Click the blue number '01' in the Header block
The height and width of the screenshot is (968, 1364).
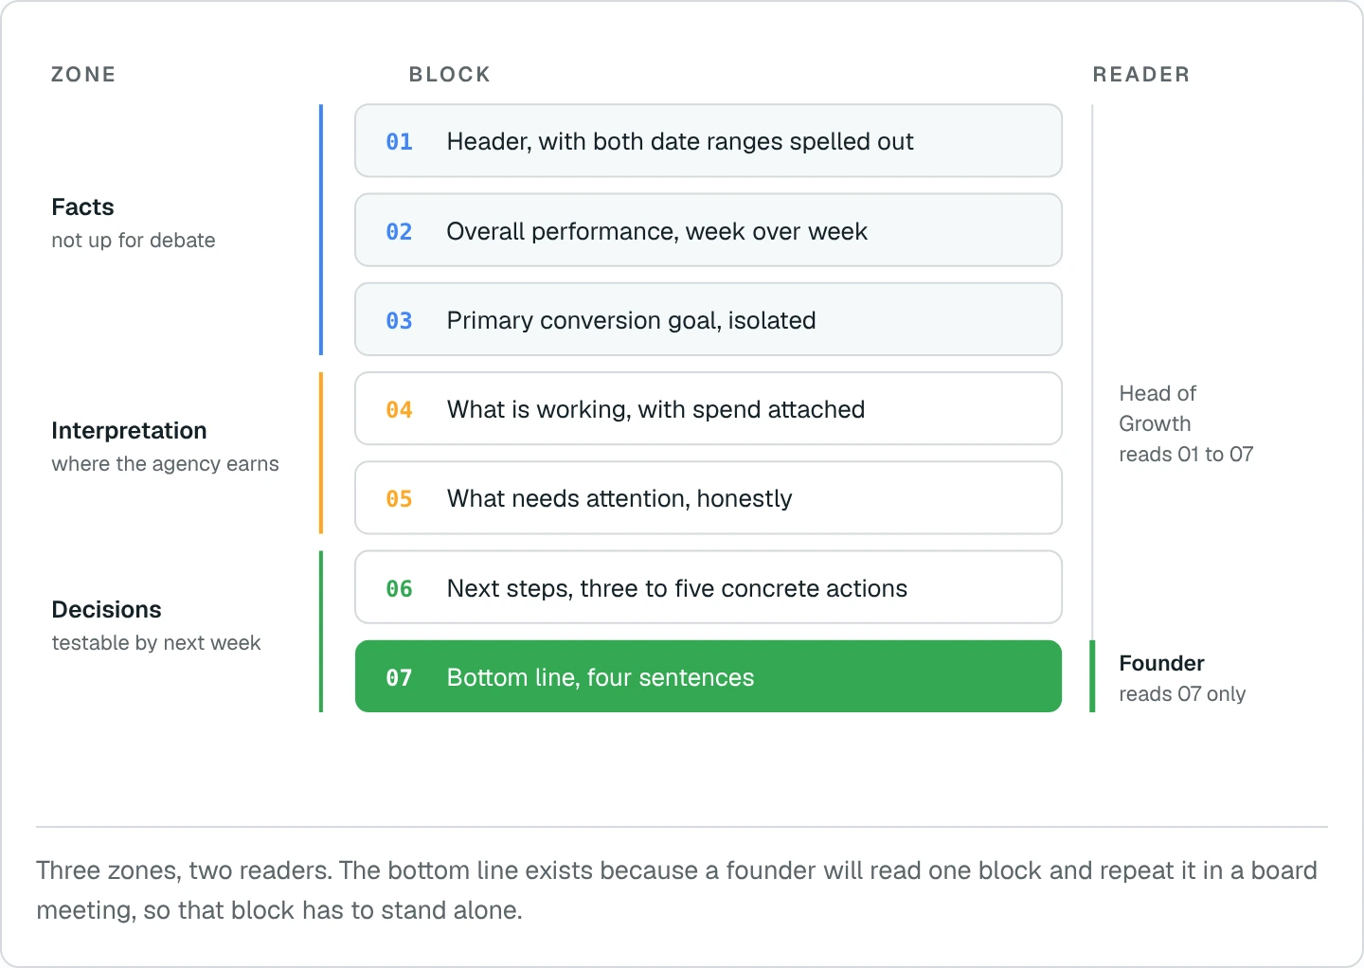399,141
